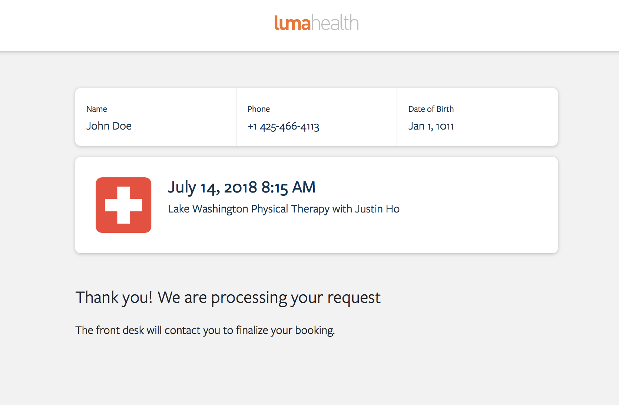The width and height of the screenshot is (619, 405).
Task: Click the appointment details card
Action: [x=317, y=205]
